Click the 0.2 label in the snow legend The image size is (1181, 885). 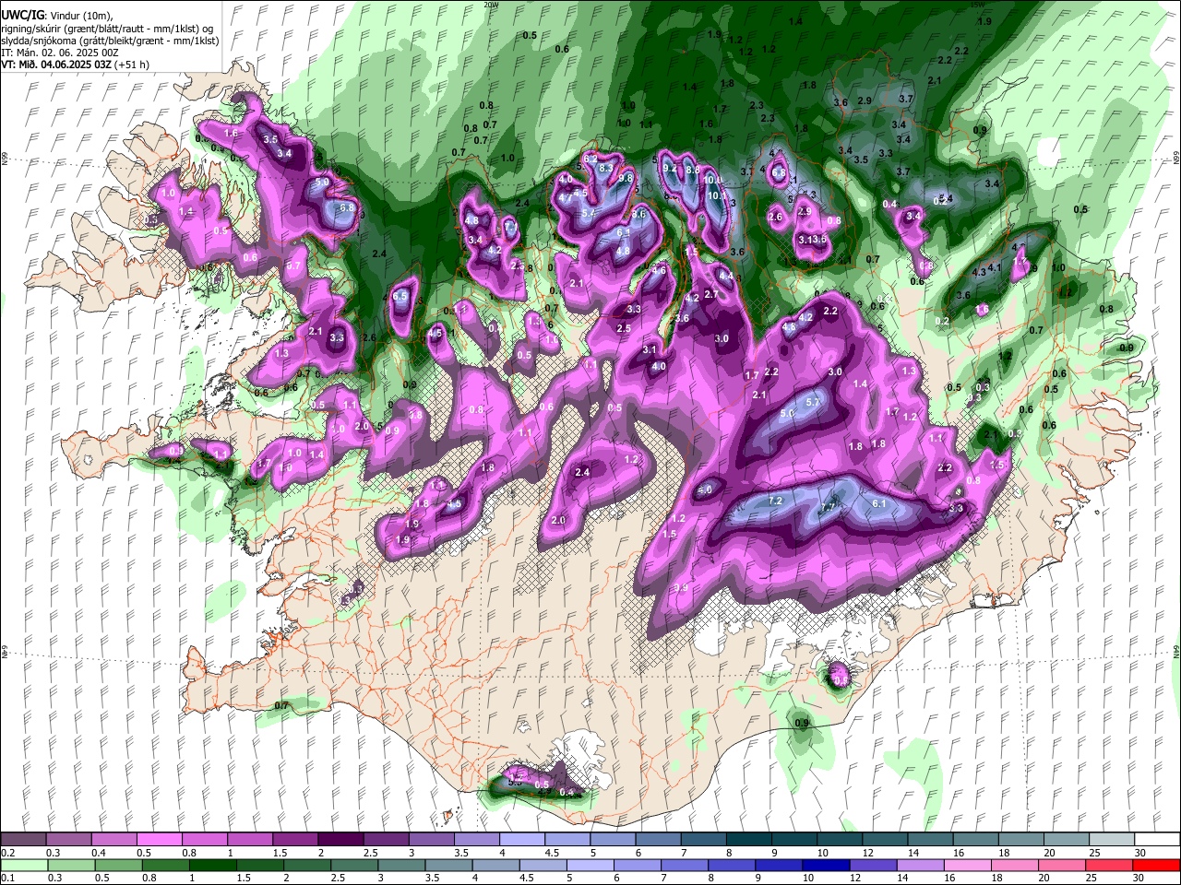point(7,852)
